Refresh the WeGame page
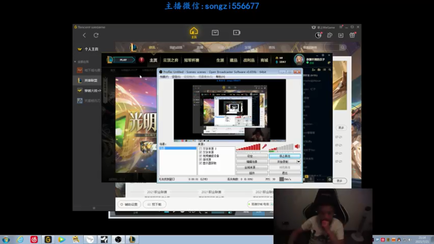 (x=96, y=35)
